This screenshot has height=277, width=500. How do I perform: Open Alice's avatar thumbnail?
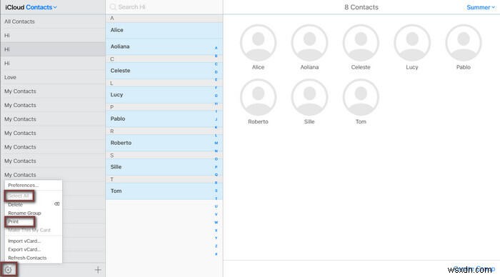point(259,43)
